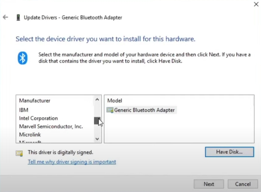Close the Update Drivers dialog window
261x192 pixels.
point(256,4)
